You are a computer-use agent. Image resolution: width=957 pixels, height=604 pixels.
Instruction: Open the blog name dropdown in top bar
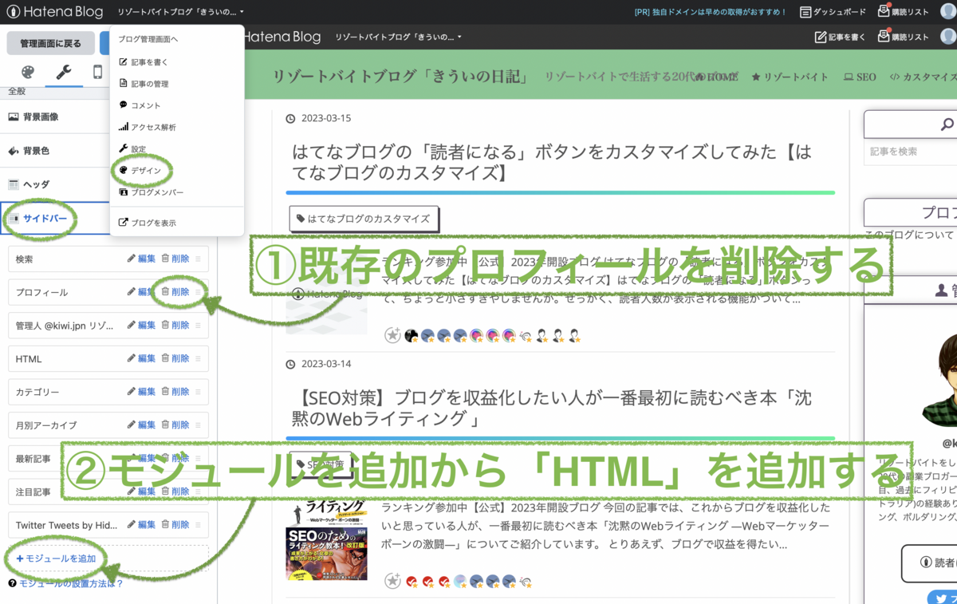[x=181, y=12]
